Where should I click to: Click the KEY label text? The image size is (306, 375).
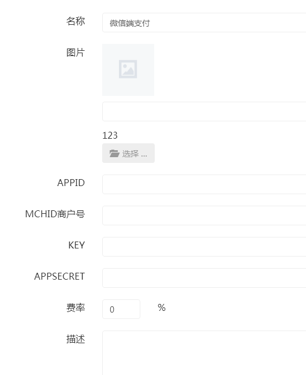pyautogui.click(x=76, y=245)
